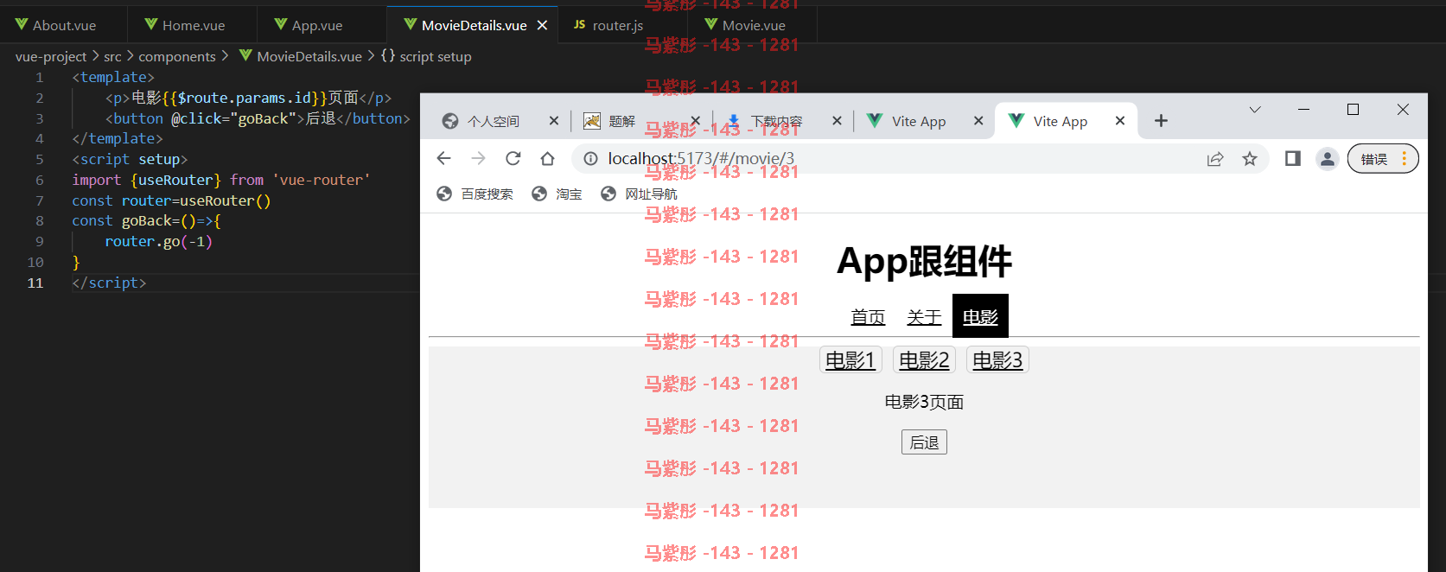Screen dimensions: 1446x572
Task: Activate MovieDetails.vue editor tab
Action: click(x=474, y=25)
